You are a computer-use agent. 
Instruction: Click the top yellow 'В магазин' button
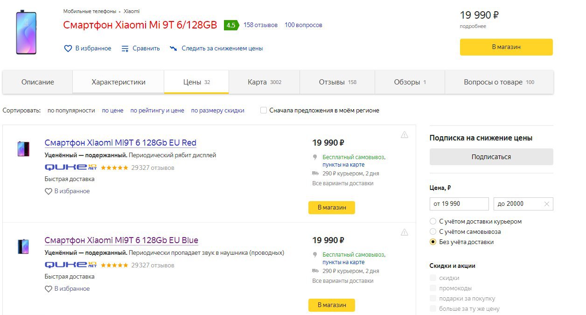(506, 47)
